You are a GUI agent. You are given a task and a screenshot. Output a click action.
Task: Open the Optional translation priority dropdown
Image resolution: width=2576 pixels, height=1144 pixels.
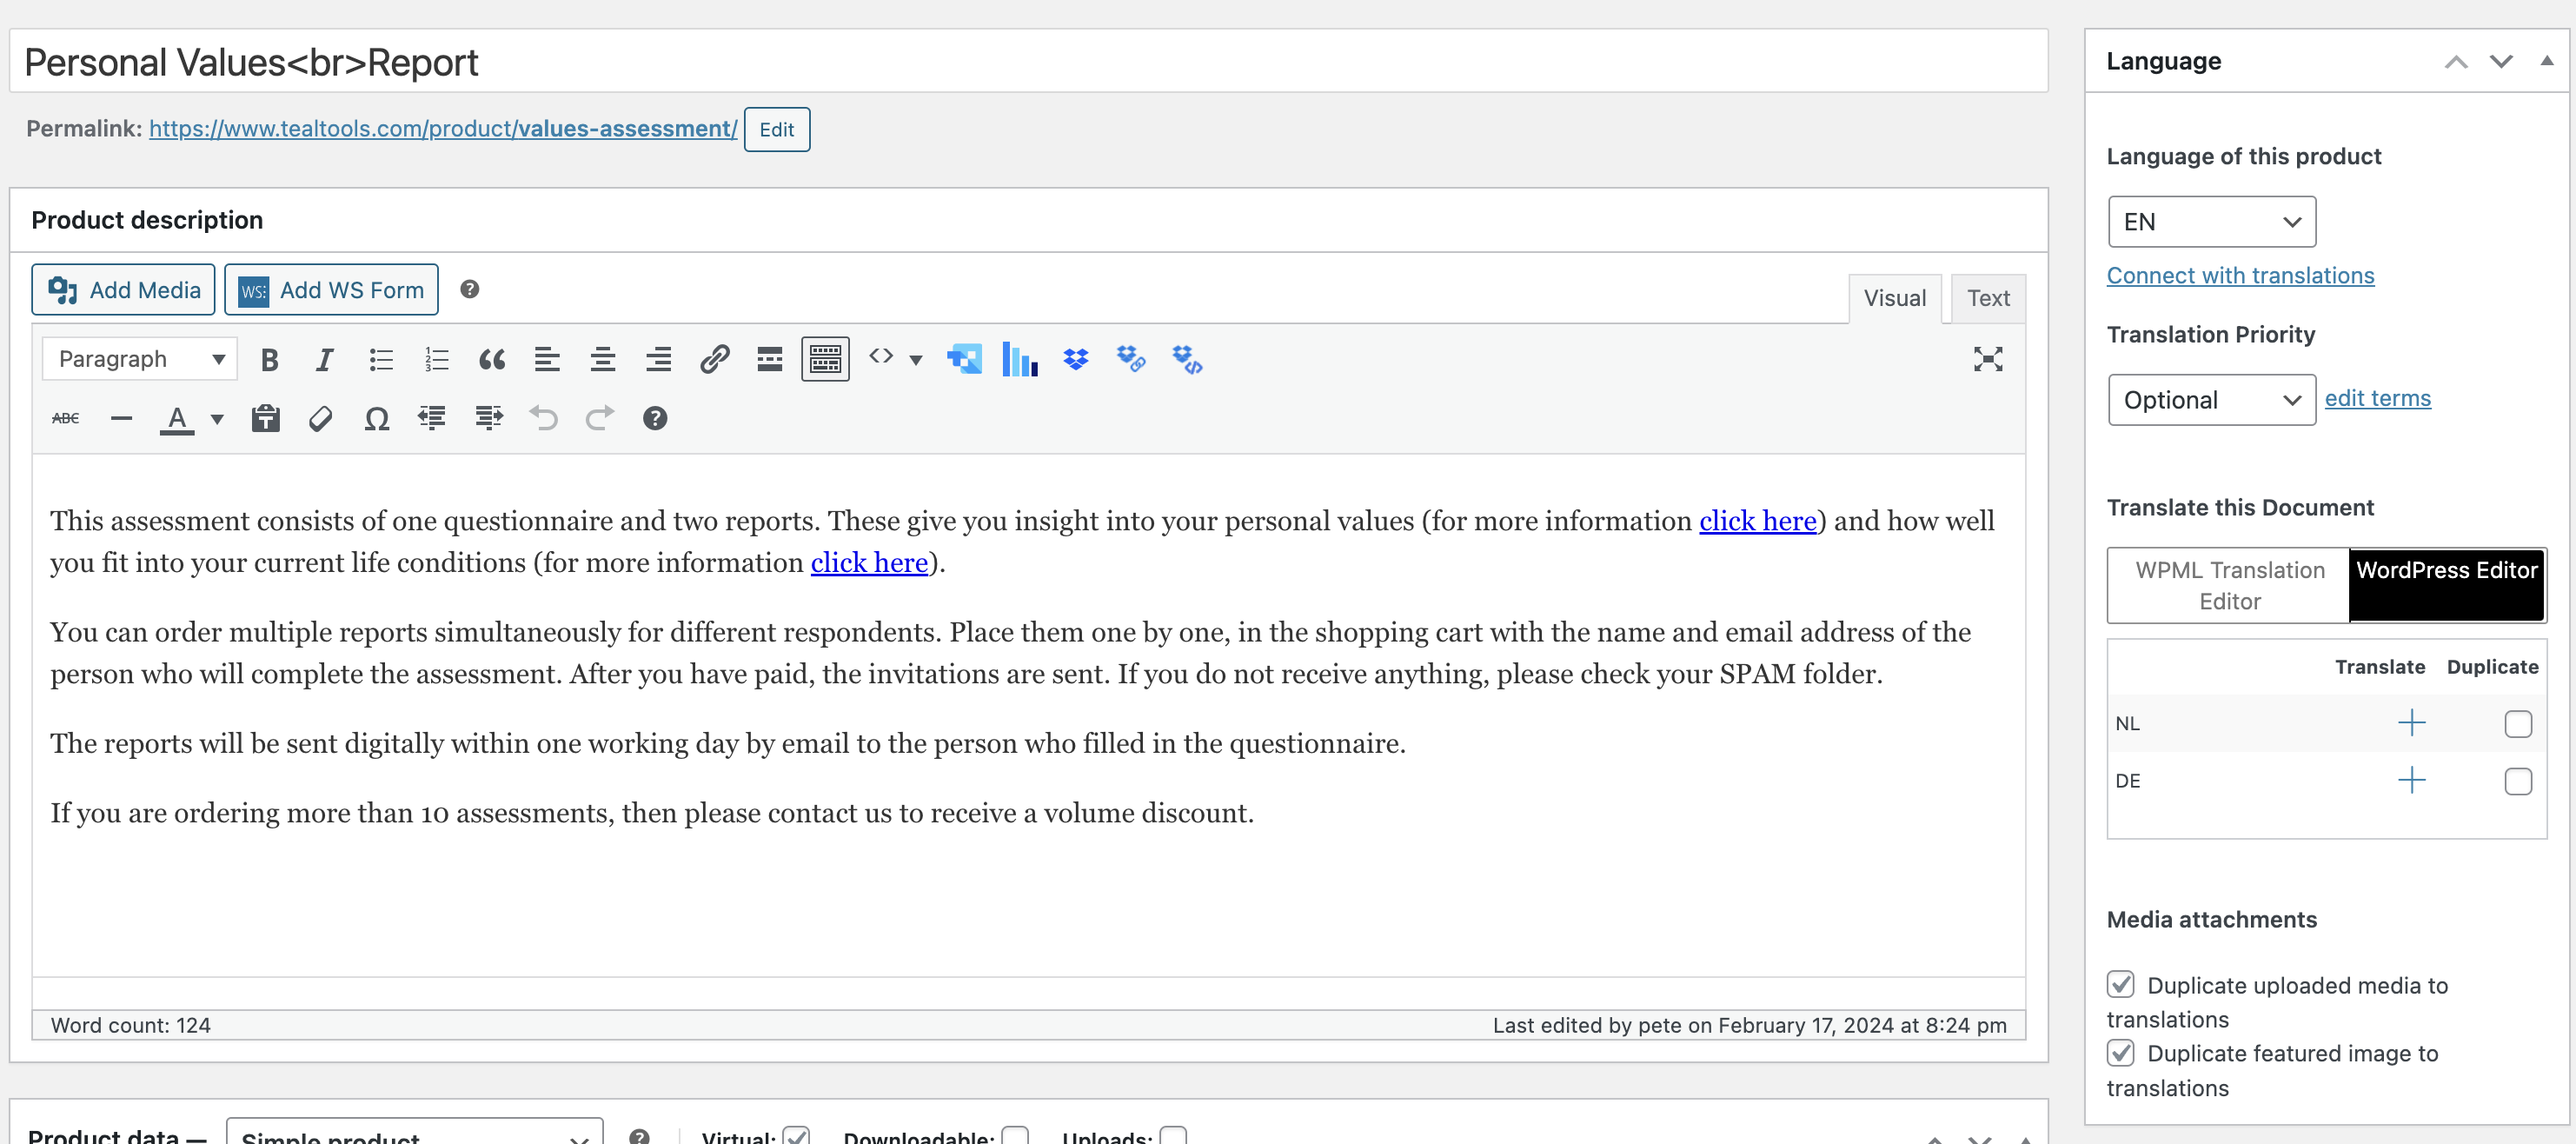pyautogui.click(x=2211, y=400)
